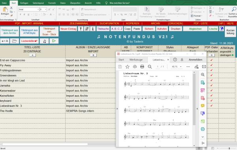Click the AutoSum sigma icon in ribbon
The image size is (237, 150).
coord(210,8)
